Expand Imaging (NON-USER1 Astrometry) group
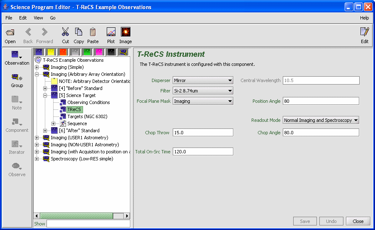 [37, 145]
